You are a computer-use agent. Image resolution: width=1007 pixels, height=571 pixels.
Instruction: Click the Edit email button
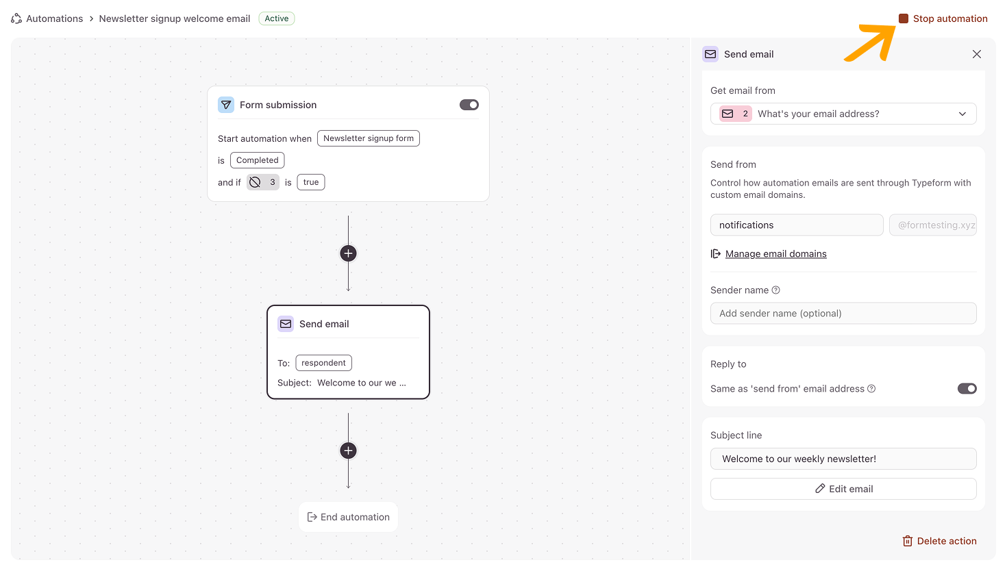(x=843, y=489)
